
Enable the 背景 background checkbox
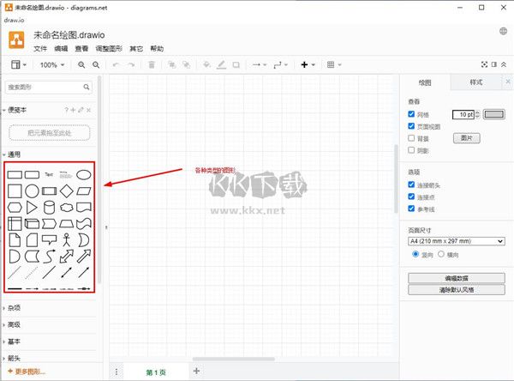pos(411,138)
